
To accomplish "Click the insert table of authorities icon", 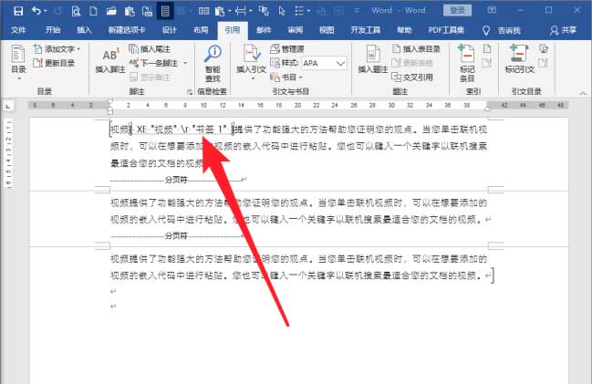I will point(544,49).
